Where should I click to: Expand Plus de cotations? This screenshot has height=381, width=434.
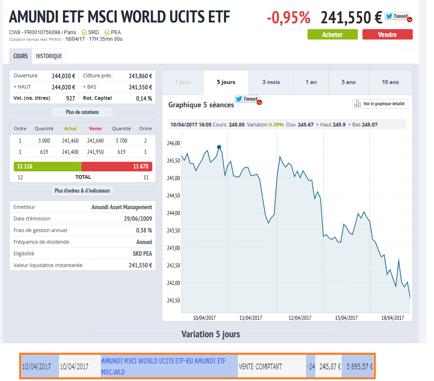[82, 112]
